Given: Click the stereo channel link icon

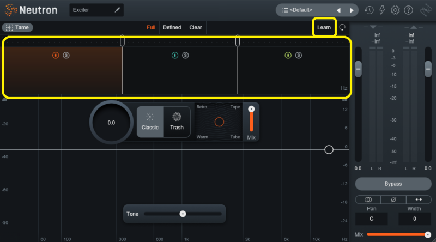Looking at the screenshot, I should click(368, 199).
